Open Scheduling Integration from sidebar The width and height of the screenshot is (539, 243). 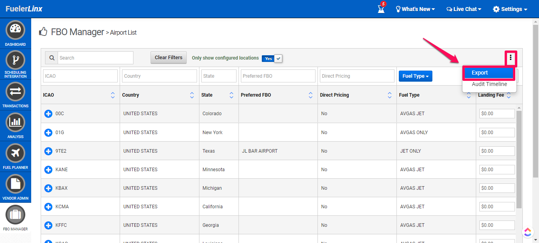15,60
